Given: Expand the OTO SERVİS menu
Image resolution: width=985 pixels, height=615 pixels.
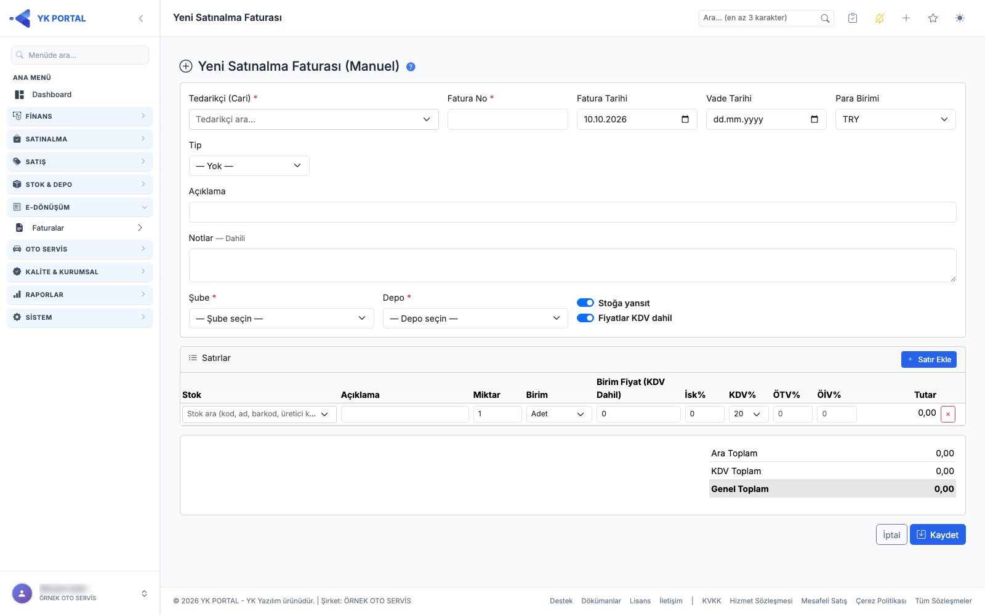Looking at the screenshot, I should 80,249.
